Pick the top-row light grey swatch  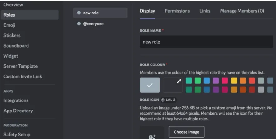[x=261, y=80]
